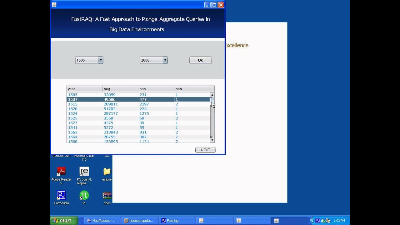Select nog cell 287177
Viewport: 400px width, 225px height.
pos(120,113)
